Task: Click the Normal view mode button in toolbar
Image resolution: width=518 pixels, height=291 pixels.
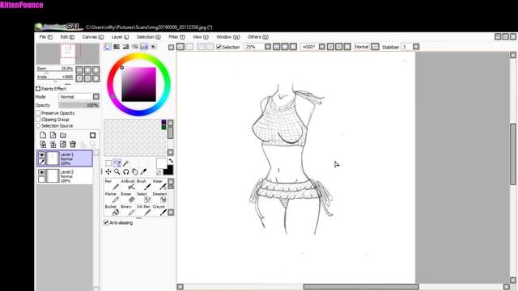Action: coord(362,47)
